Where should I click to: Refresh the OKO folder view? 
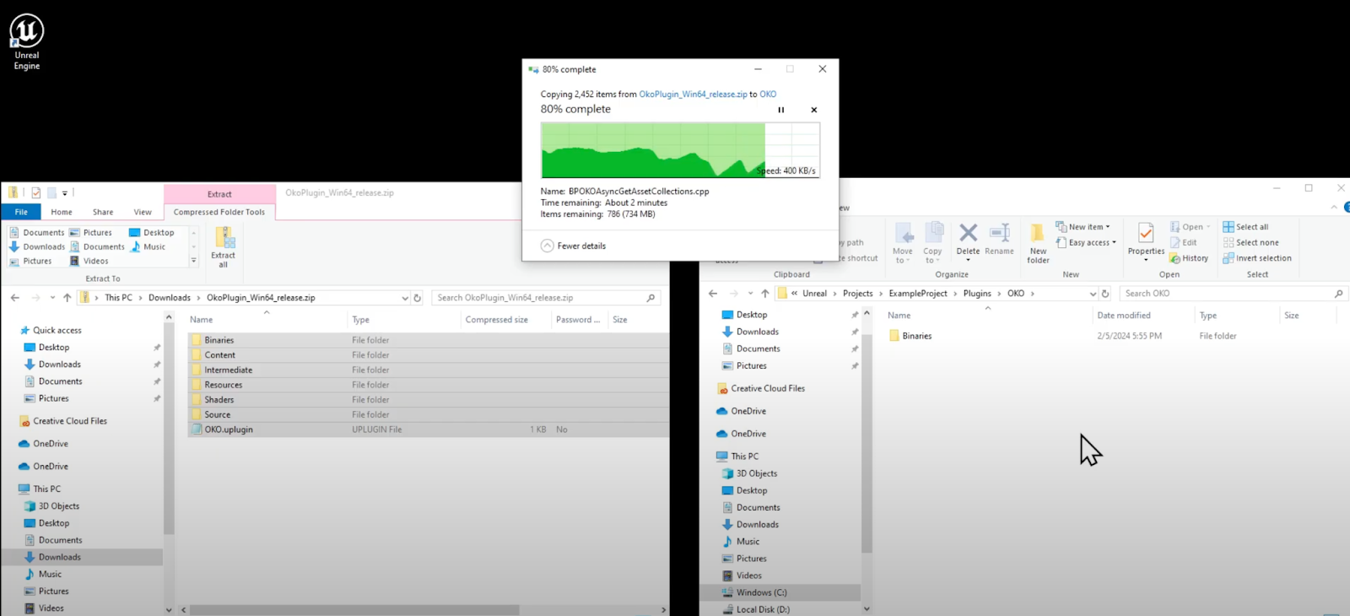pos(1105,294)
